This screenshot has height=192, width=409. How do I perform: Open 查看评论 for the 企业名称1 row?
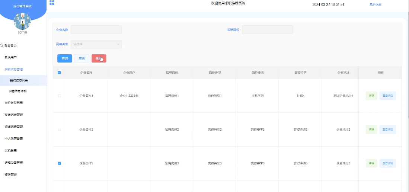(x=388, y=96)
